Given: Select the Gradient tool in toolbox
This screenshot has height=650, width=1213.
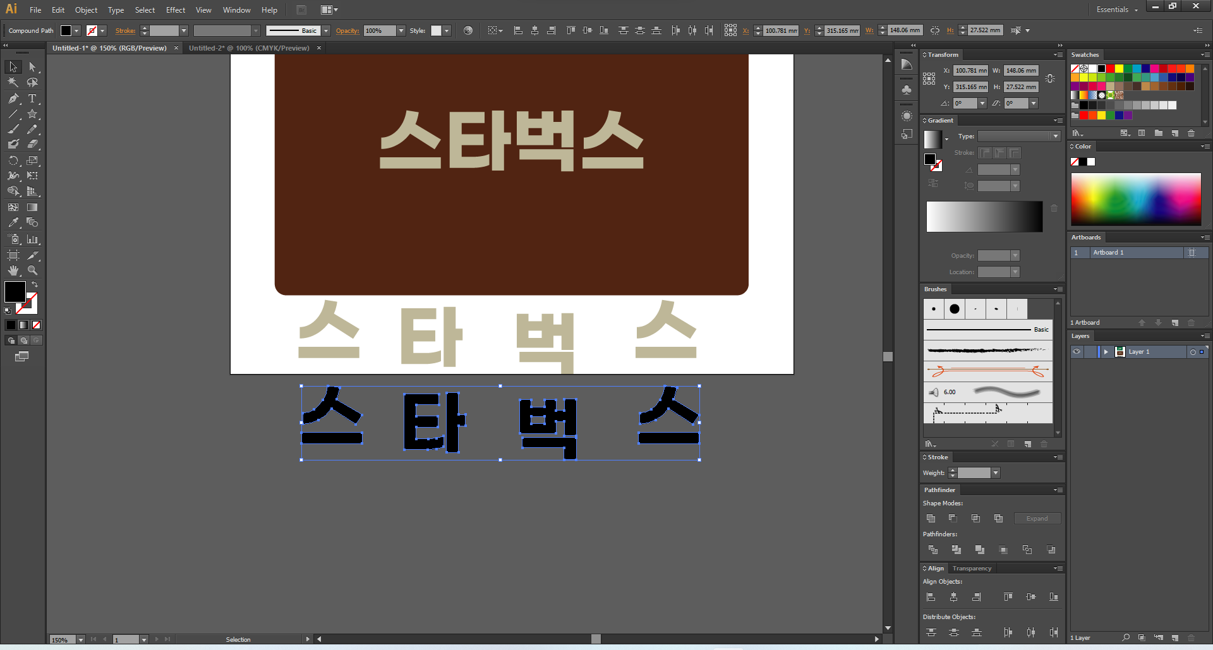Looking at the screenshot, I should (32, 207).
